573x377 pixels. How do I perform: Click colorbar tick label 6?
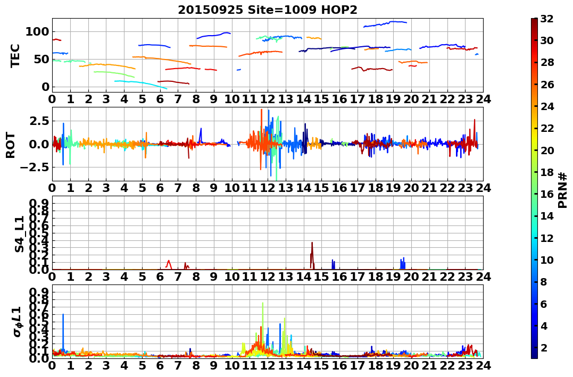point(543,304)
